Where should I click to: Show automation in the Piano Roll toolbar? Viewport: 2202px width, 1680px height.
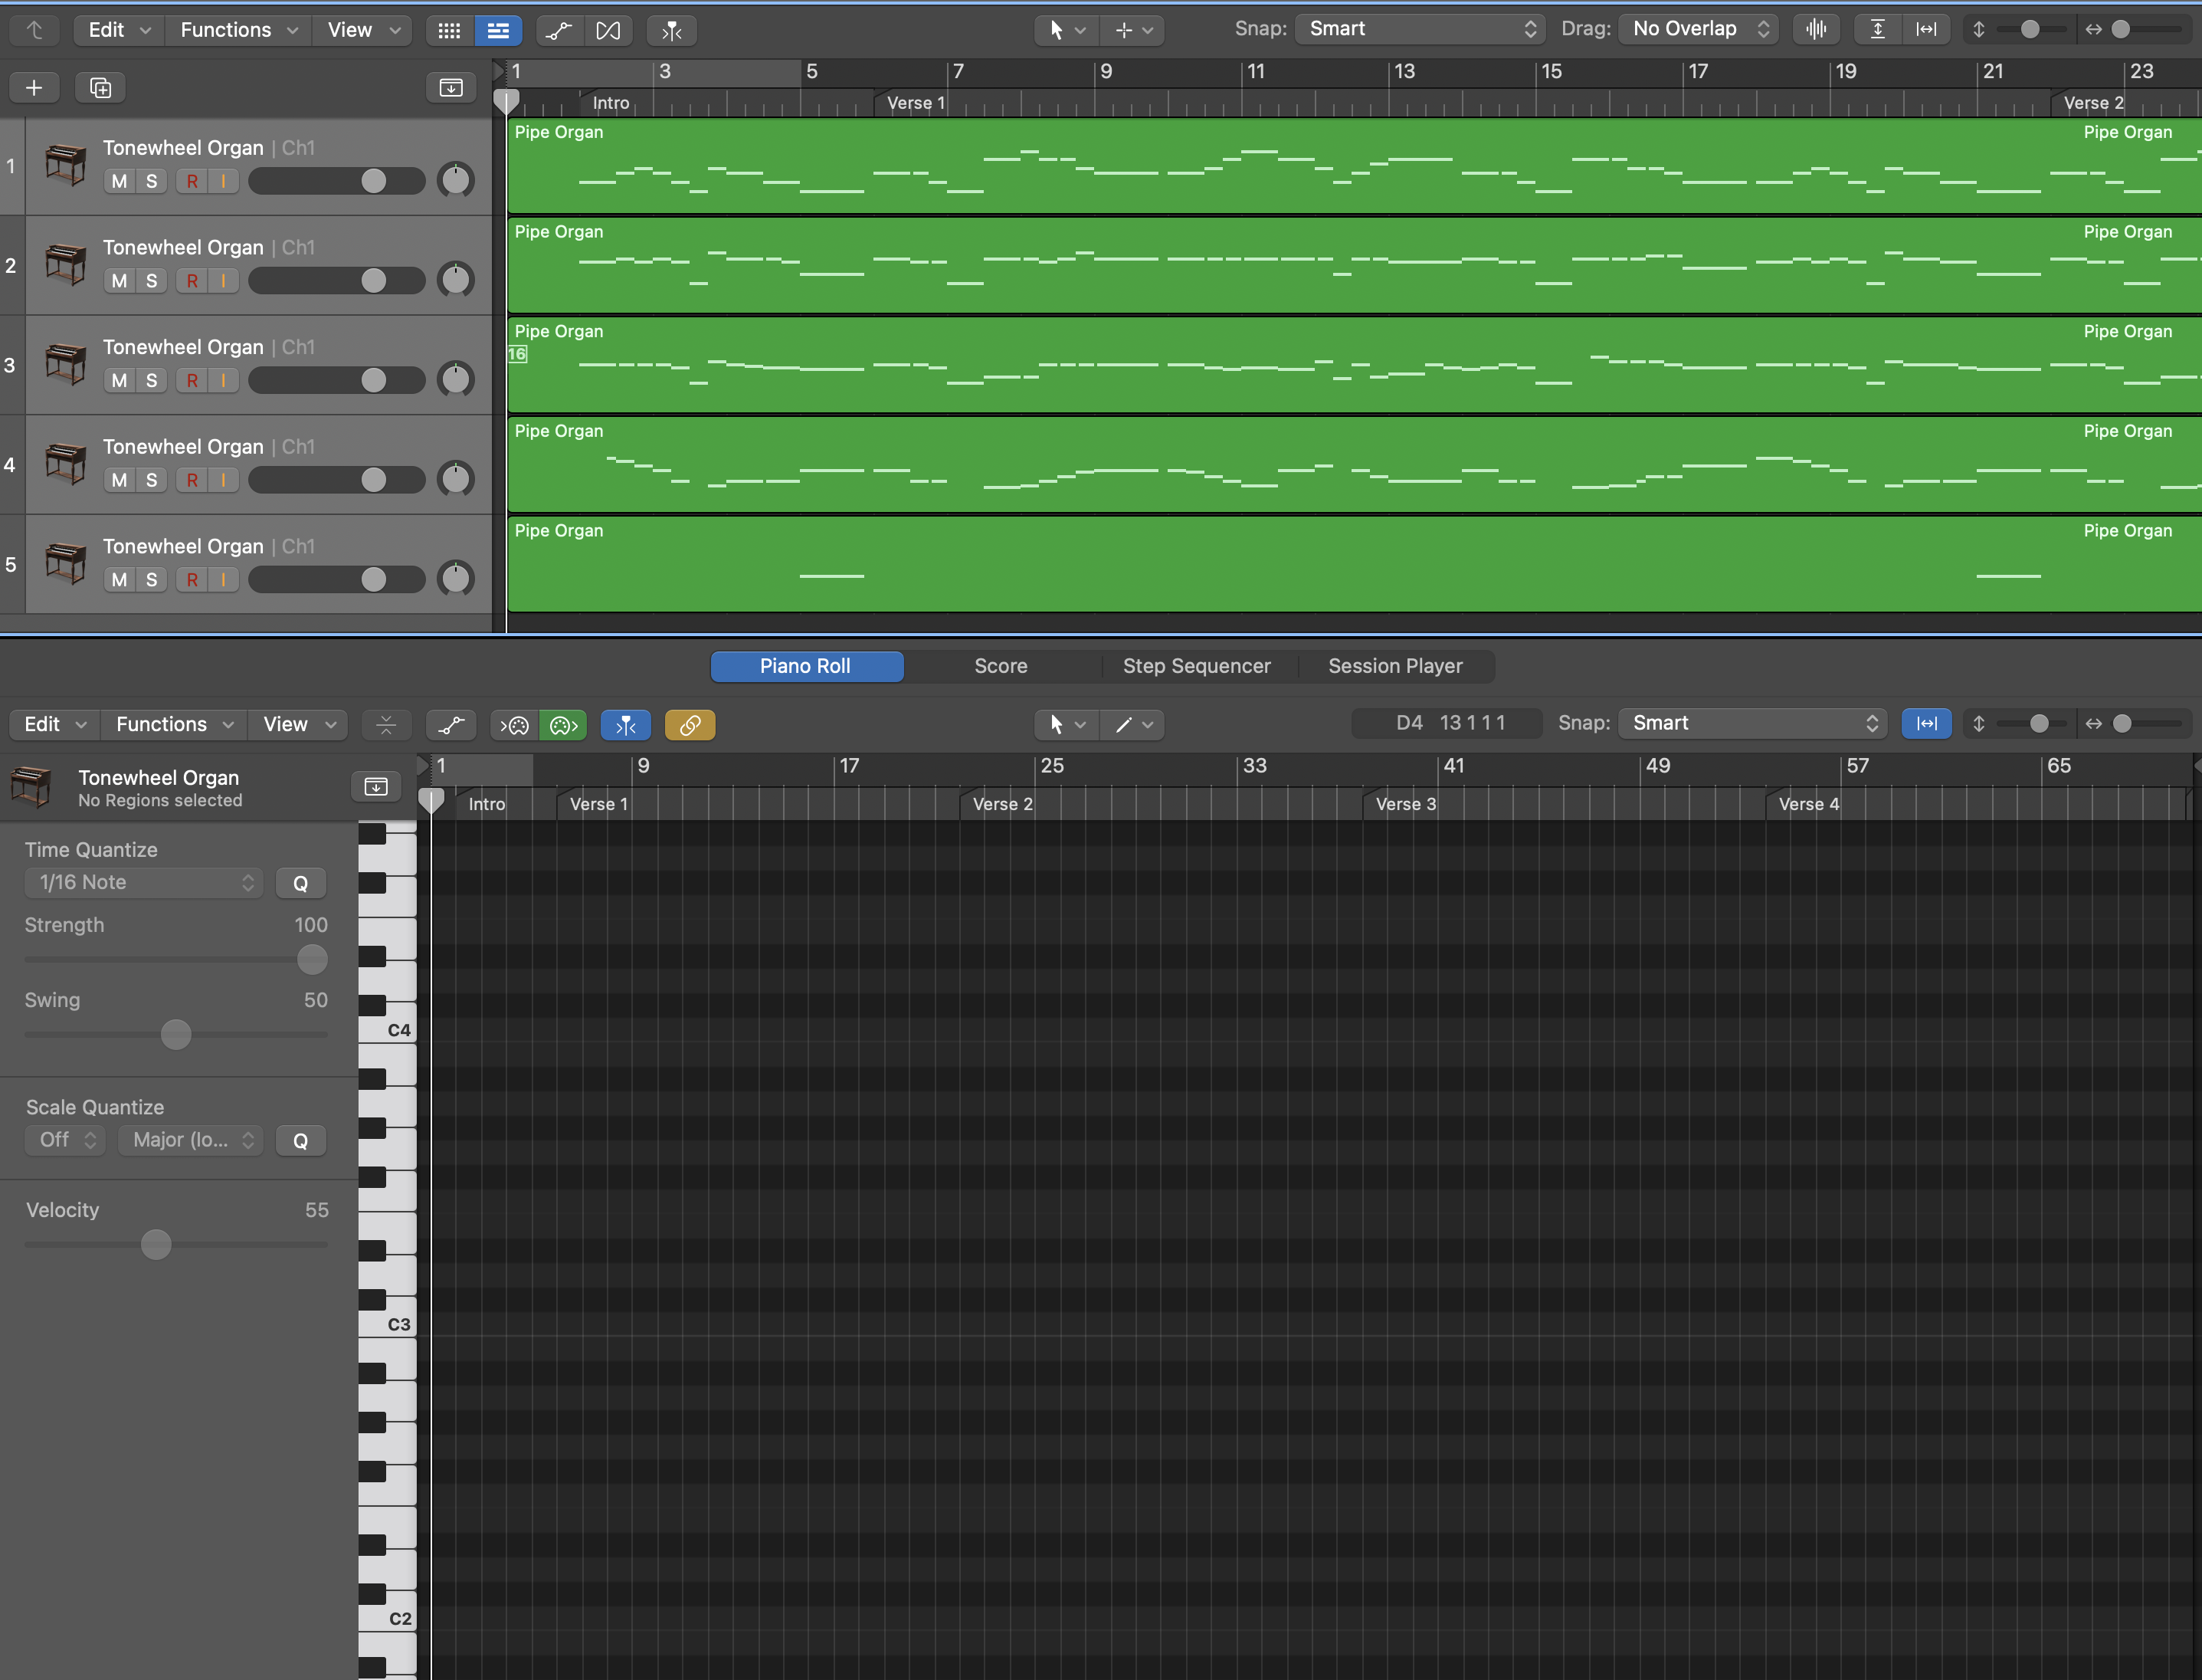tap(451, 724)
